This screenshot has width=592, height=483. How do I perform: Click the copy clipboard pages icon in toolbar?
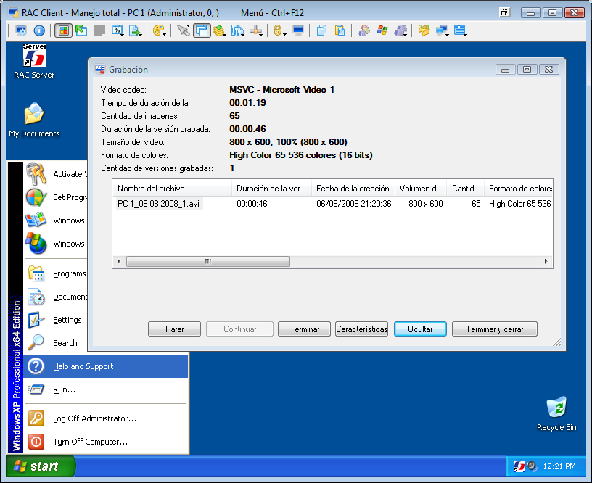tap(321, 30)
